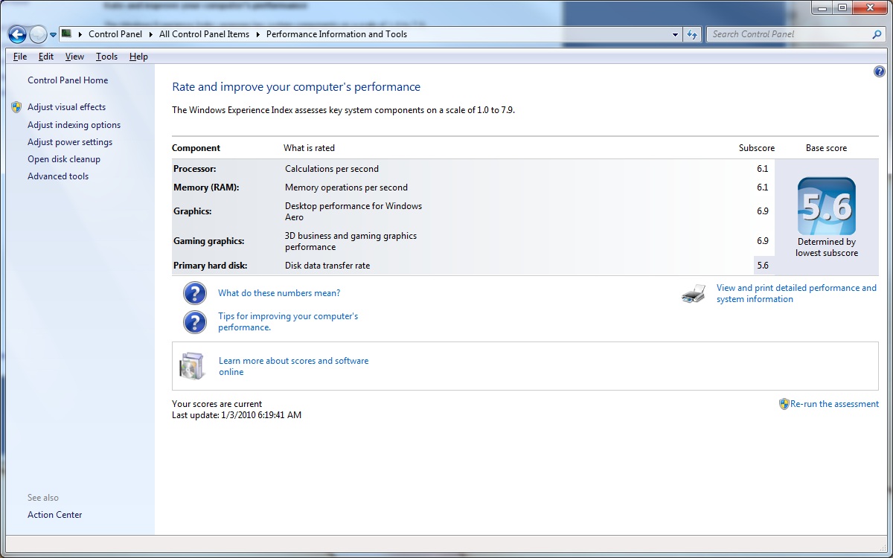
Task: Click the software box icon
Action: 191,365
